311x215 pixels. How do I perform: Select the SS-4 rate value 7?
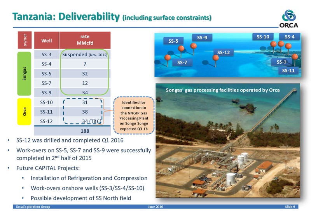tap(85, 64)
